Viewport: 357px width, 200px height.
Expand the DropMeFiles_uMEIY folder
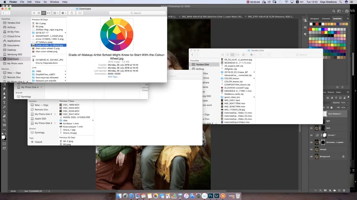pyautogui.click(x=66, y=74)
